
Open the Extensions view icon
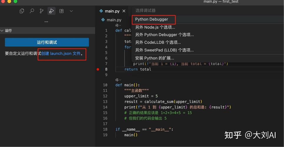[62, 11]
